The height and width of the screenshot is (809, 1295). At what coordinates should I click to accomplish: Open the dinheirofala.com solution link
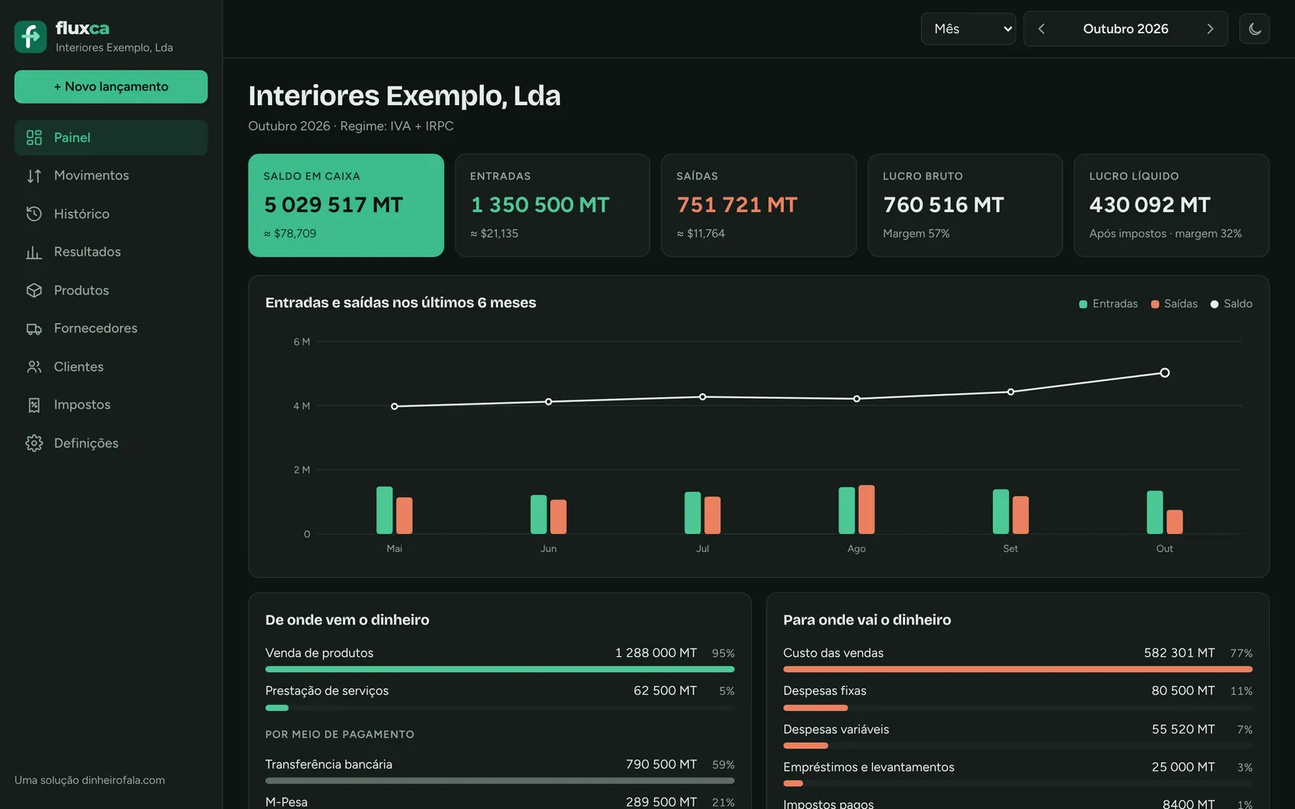tap(90, 780)
